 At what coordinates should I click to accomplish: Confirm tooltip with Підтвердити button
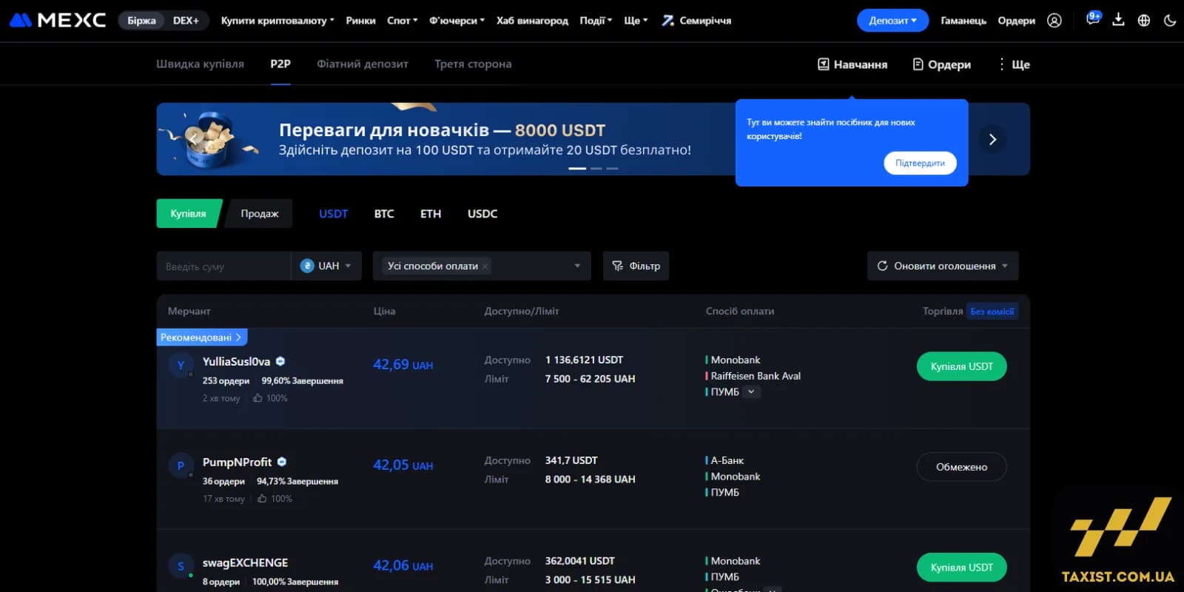[x=920, y=163]
